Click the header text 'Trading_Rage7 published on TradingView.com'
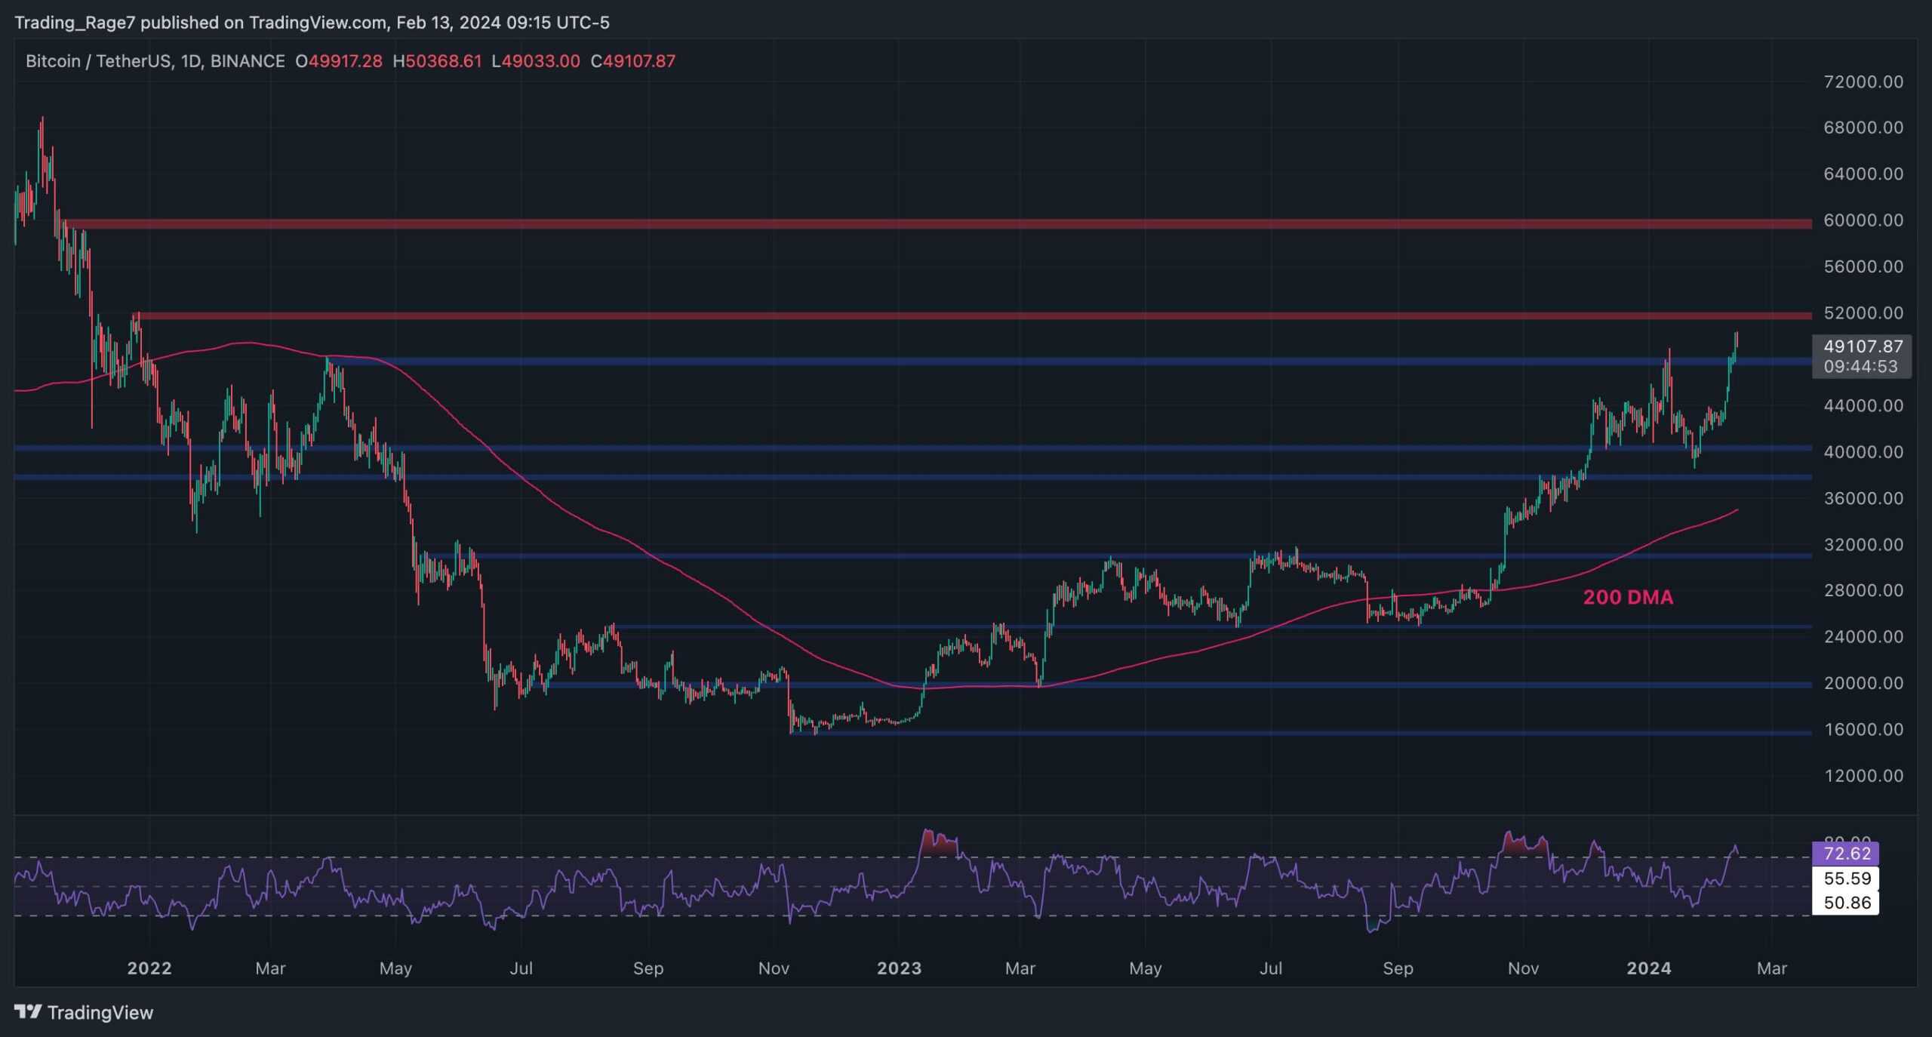Viewport: 1932px width, 1037px height. pos(200,23)
